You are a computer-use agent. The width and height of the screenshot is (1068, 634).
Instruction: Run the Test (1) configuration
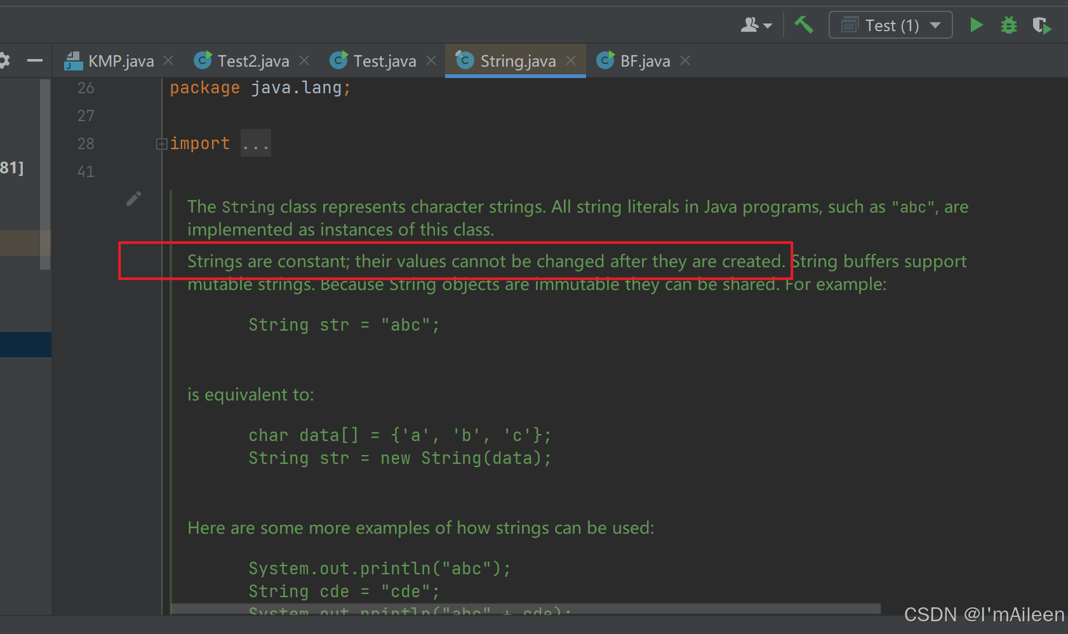click(977, 25)
